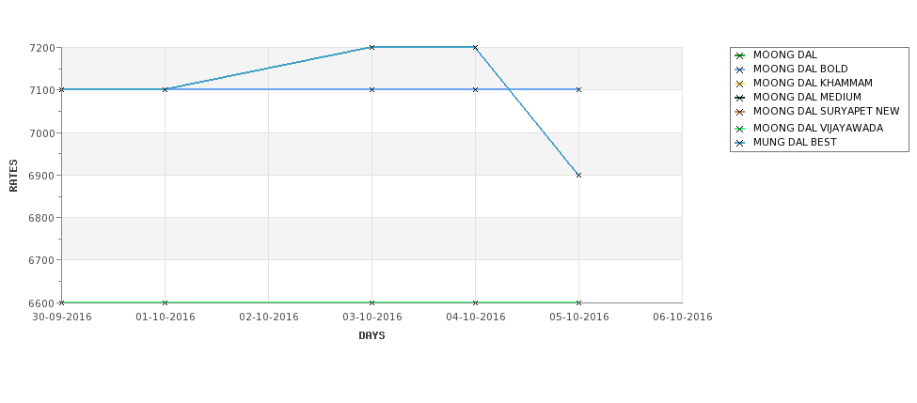Click the 6600 data point on 05-10-2016
Screen dimensions: 917x403
pos(579,302)
